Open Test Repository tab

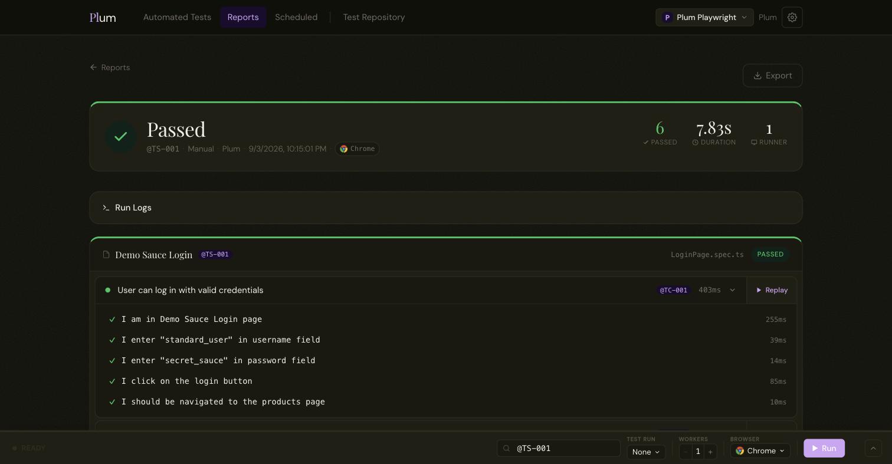click(x=374, y=17)
